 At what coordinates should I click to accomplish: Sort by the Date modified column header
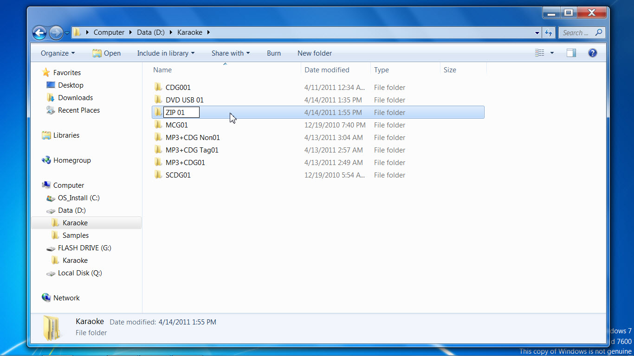click(327, 70)
